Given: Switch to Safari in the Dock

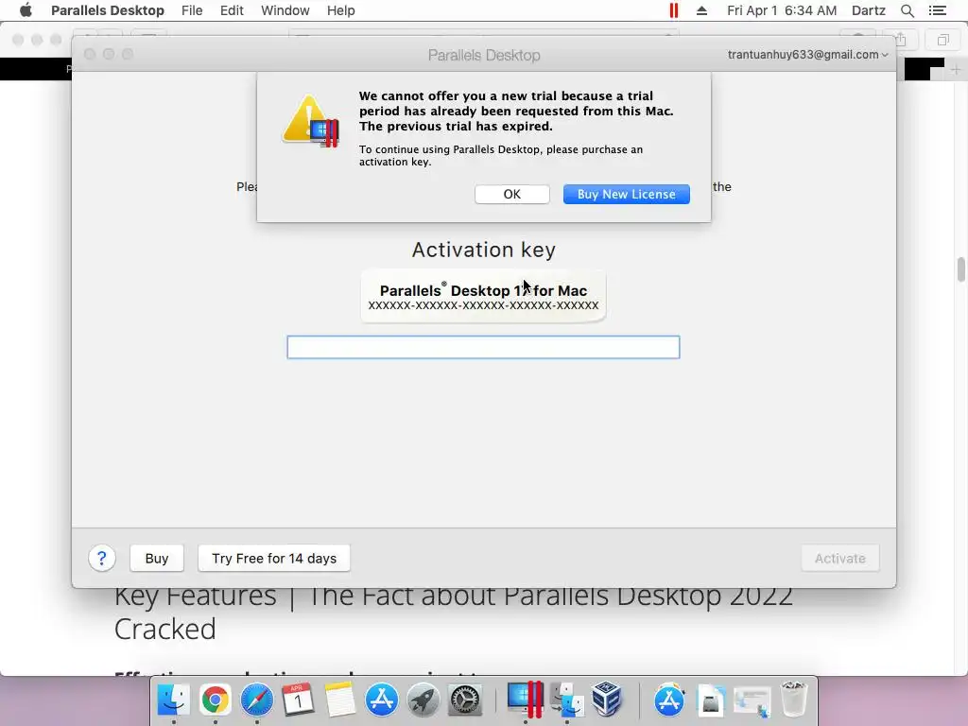Looking at the screenshot, I should 257,700.
